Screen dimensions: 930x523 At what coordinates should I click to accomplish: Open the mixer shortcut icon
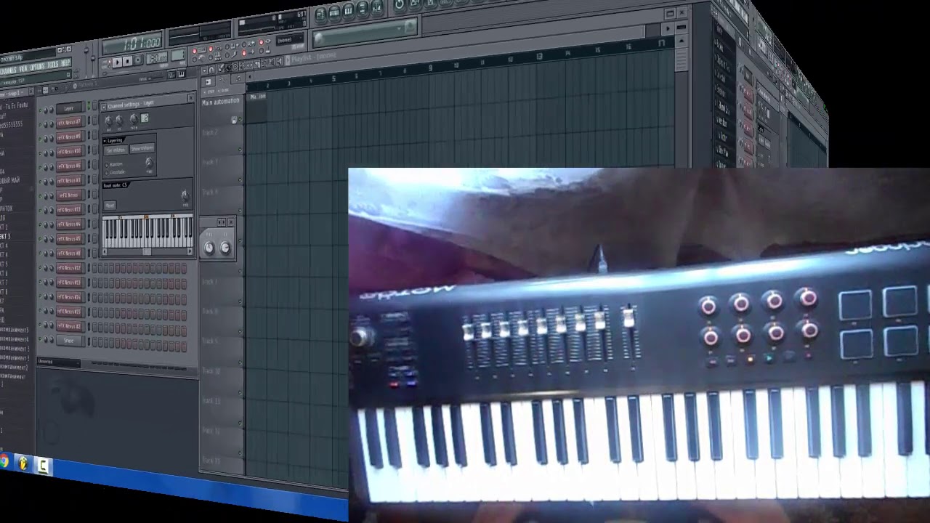pyautogui.click(x=376, y=7)
